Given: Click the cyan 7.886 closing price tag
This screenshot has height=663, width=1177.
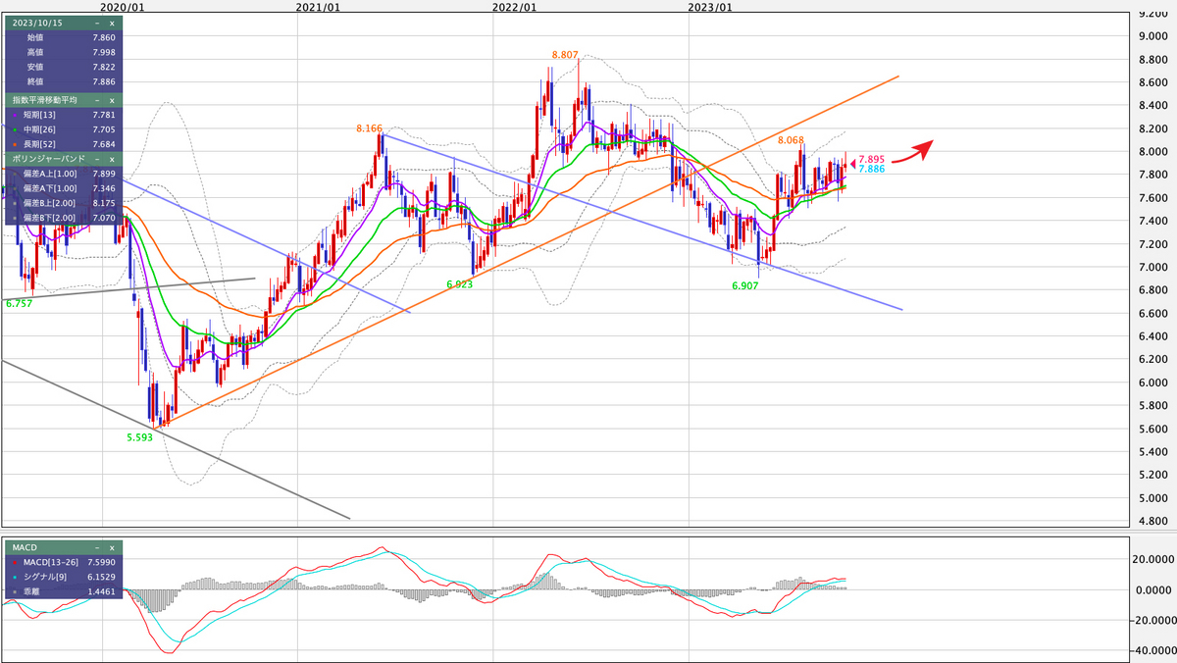Looking at the screenshot, I should (872, 170).
